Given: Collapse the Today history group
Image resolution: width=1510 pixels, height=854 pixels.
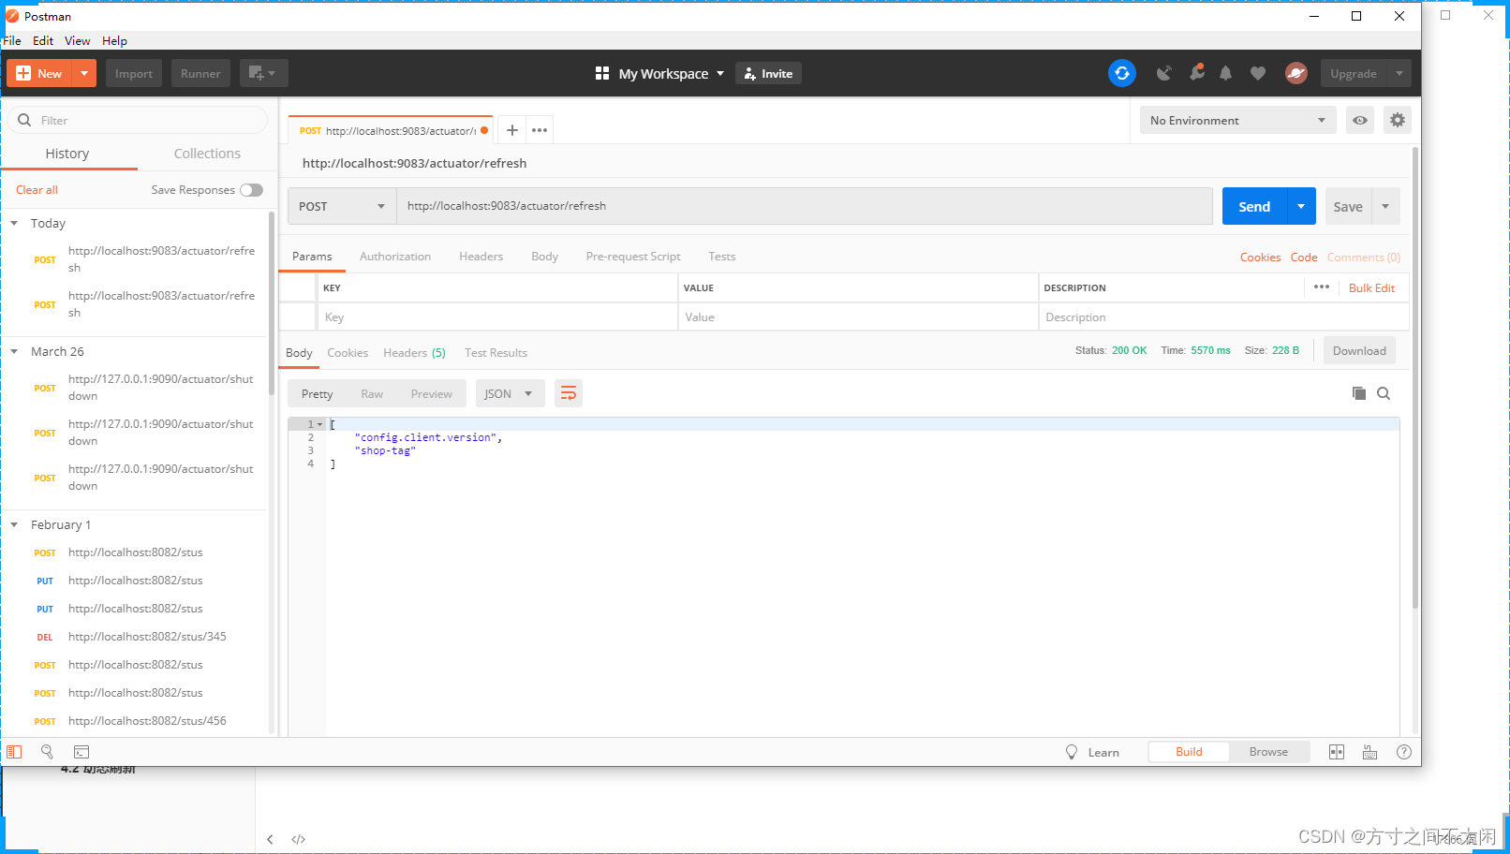Looking at the screenshot, I should pyautogui.click(x=14, y=223).
